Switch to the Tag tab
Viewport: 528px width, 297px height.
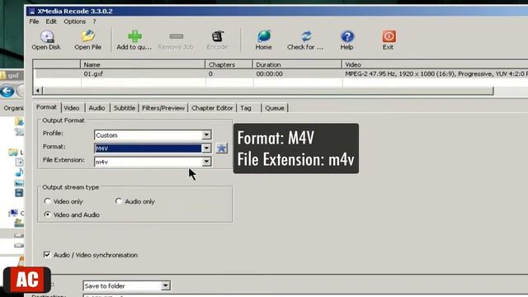click(246, 108)
